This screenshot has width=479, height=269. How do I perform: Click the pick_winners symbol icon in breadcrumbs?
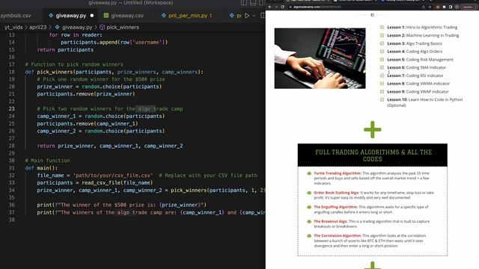[x=103, y=27]
